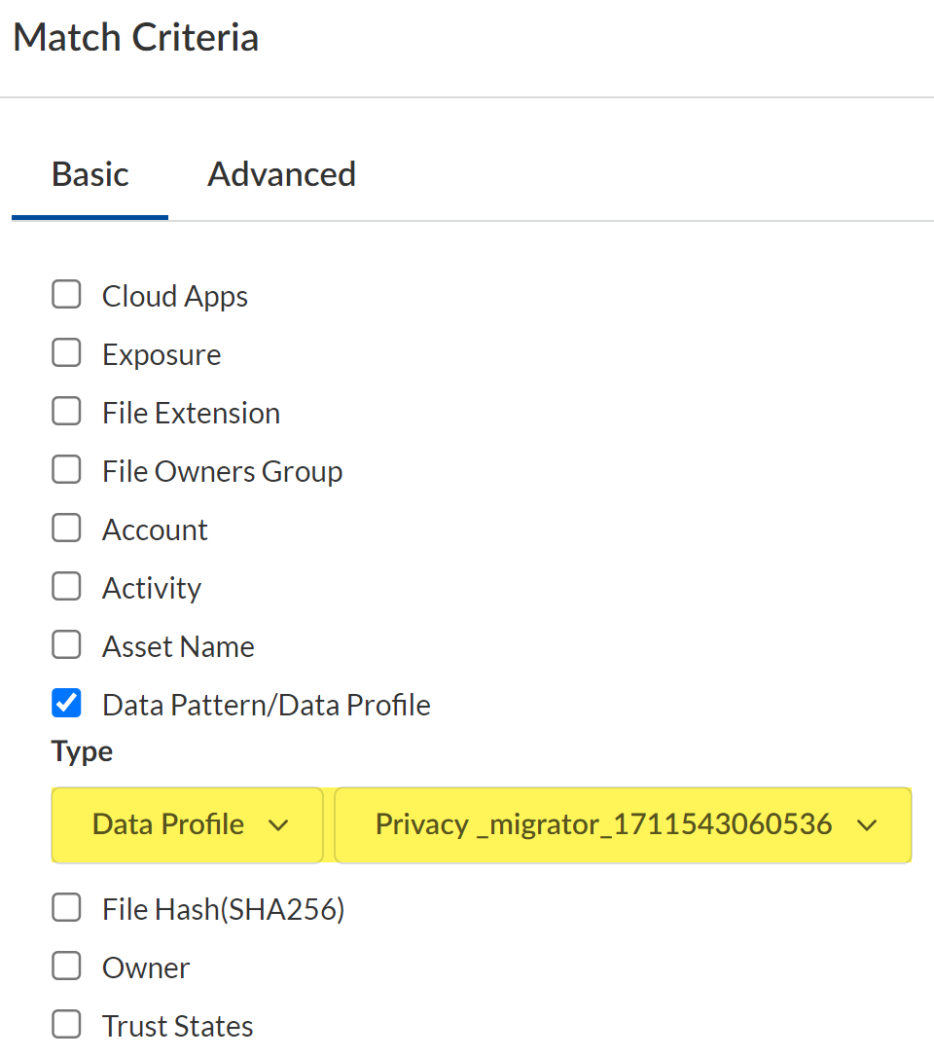Enable File Owners Group criteria
Image resolution: width=934 pixels, height=1058 pixels.
(66, 470)
